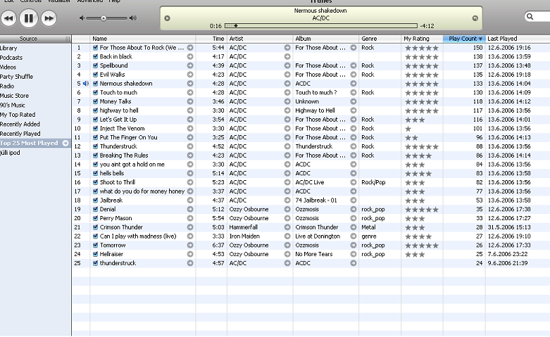Sort by the Name column header
The width and height of the screenshot is (550, 337).
coord(143,39)
